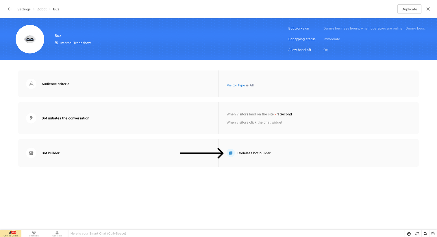Navigate to Zobot in the breadcrumb
This screenshot has height=237, width=437.
point(42,9)
